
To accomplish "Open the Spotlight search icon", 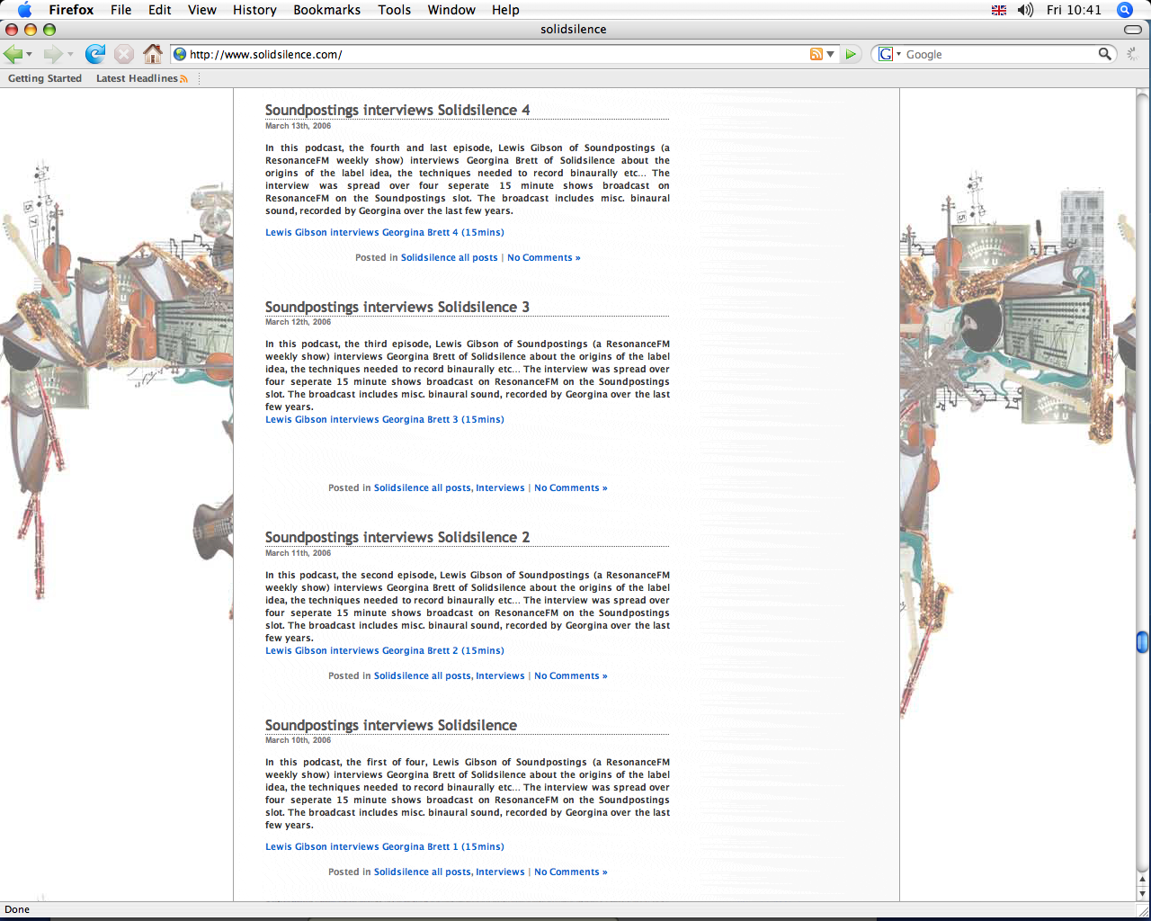I will 1124,10.
